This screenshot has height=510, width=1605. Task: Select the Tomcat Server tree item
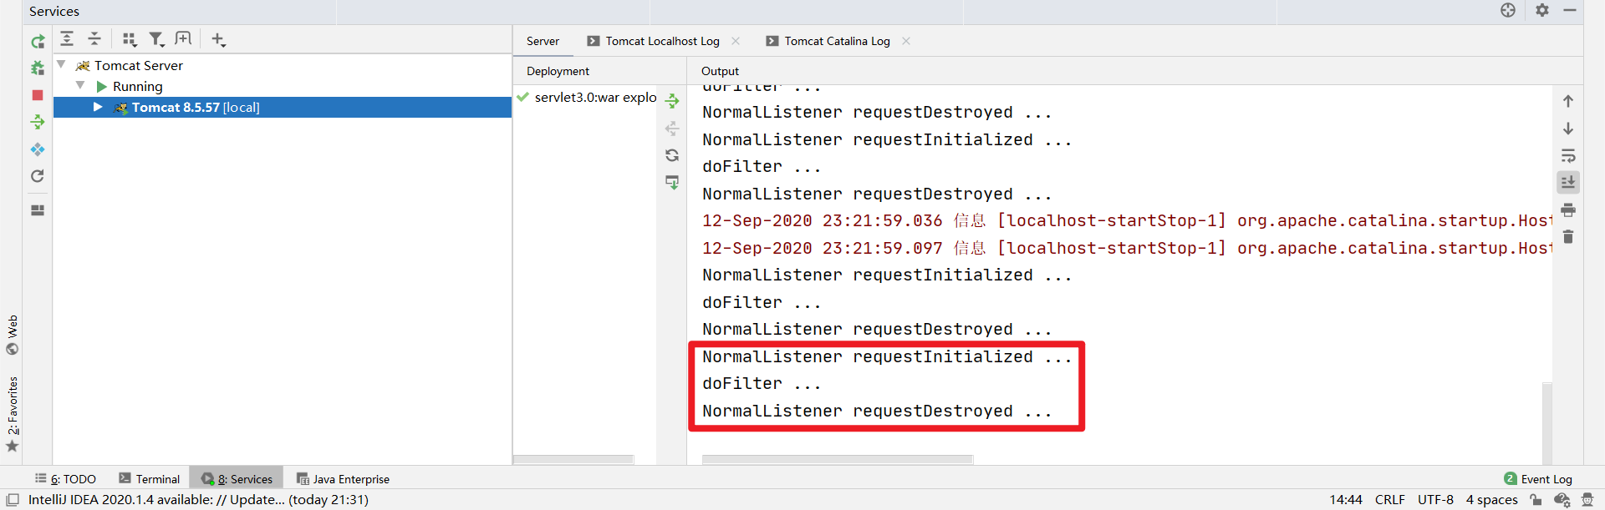pyautogui.click(x=139, y=65)
